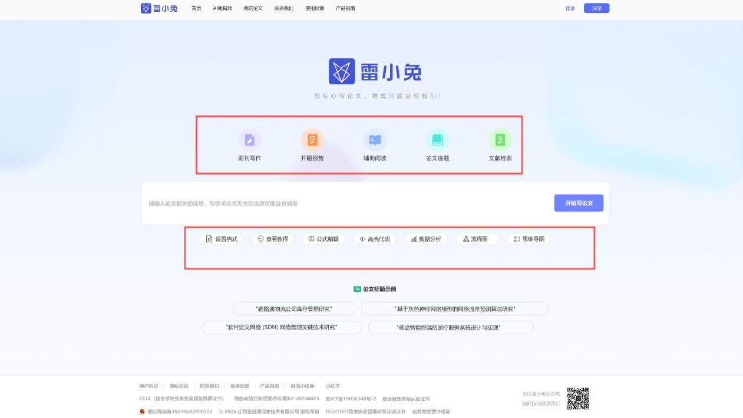743x418 pixels.
Task: Open the 设置格式 format settings tool
Action: click(x=221, y=239)
